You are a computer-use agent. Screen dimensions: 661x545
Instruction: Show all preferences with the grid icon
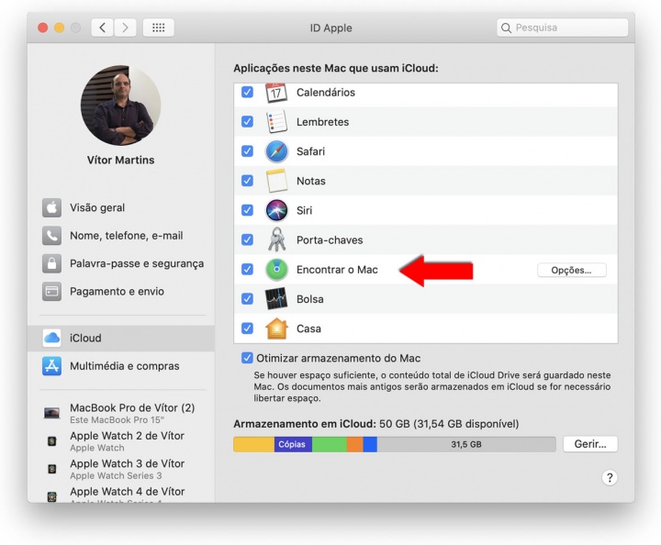pyautogui.click(x=159, y=28)
